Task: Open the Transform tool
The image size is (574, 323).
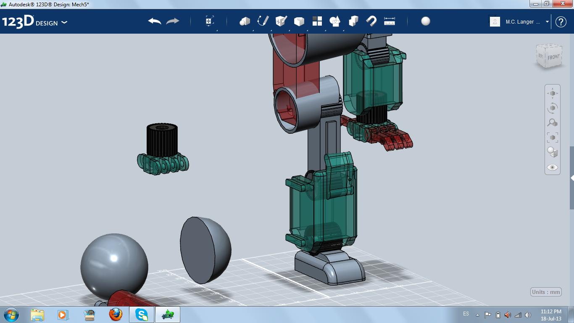Action: 210,21
